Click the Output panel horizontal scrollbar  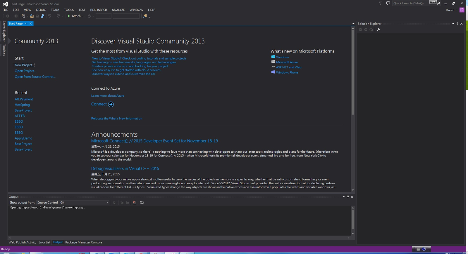click(179, 238)
